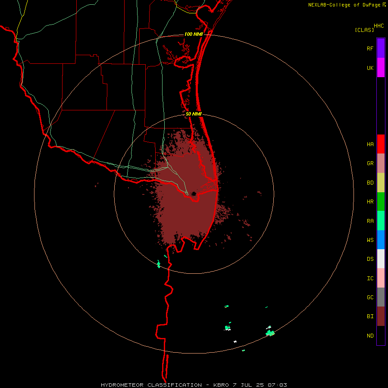The width and height of the screenshot is (388, 388).
Task: Click the WS legend label
Action: 370,240
